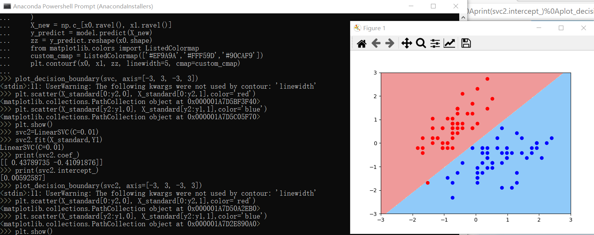
Task: Click PathCollection output at 0x000001A7D5C05F70
Action: (x=130, y=117)
